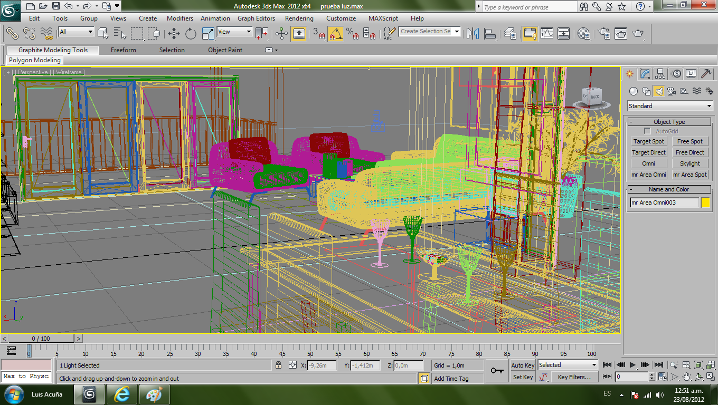
Task: Toggle the Auto Key animation mode
Action: coord(523,365)
